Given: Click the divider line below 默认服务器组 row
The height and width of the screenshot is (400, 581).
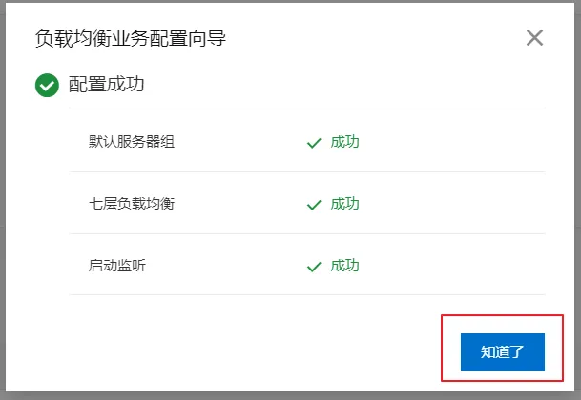Looking at the screenshot, I should (x=306, y=172).
